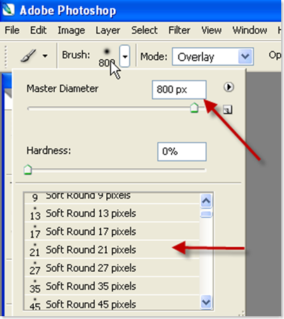Click the brush panel resize grip corner

(242, 313)
